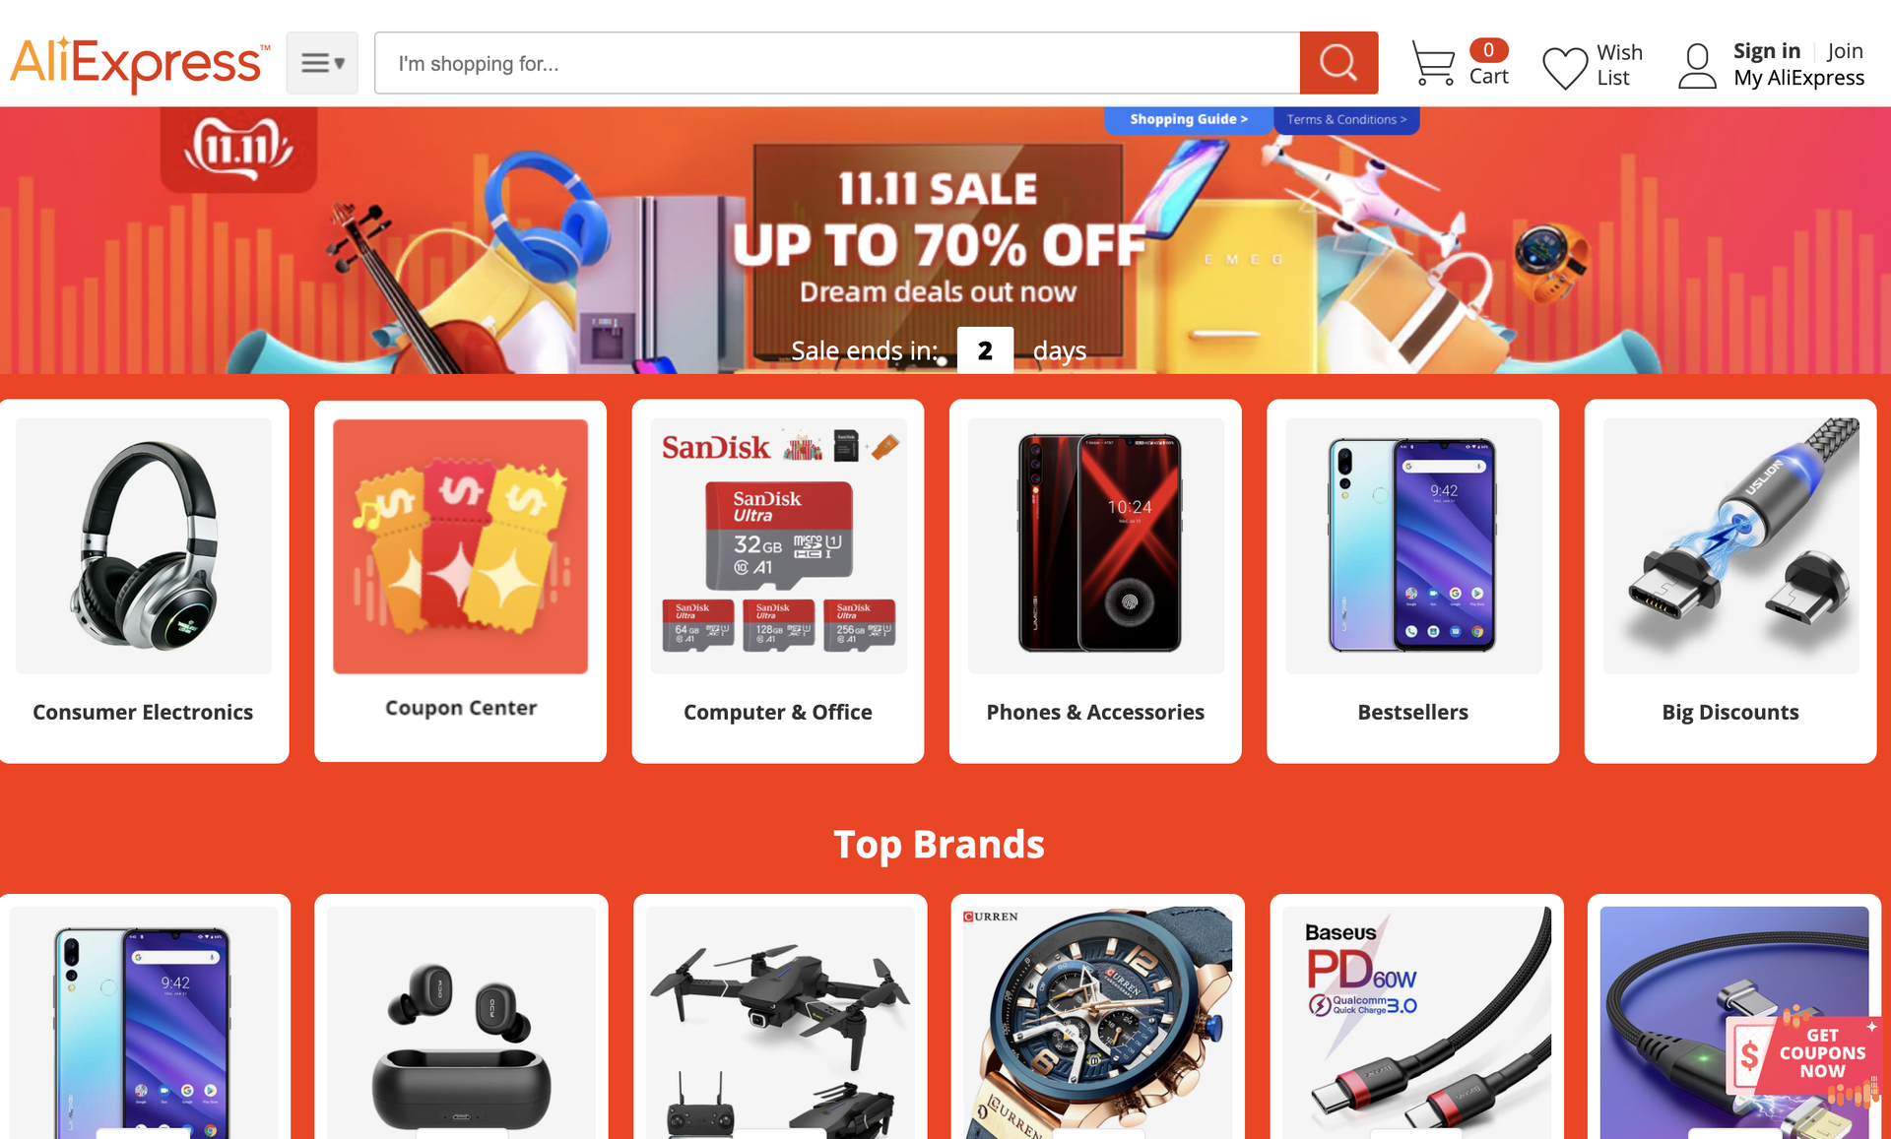The image size is (1891, 1139).
Task: Click the Join link
Action: 1845,51
